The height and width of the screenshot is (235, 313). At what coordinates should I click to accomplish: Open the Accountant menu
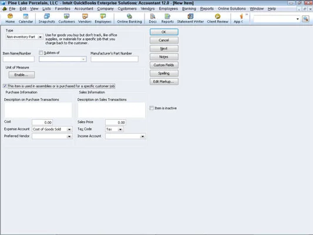83,9
